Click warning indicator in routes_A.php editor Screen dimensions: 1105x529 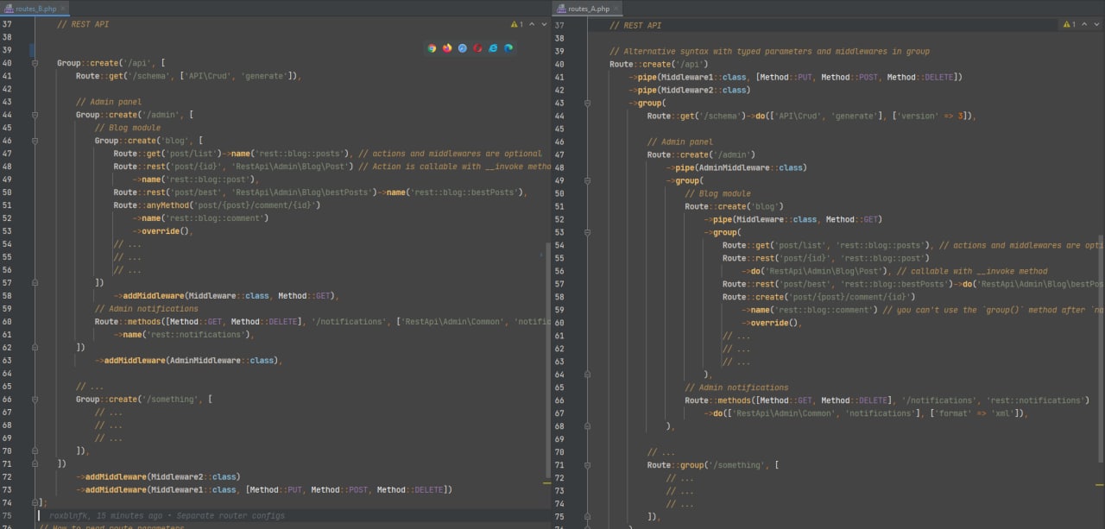[x=1070, y=25]
